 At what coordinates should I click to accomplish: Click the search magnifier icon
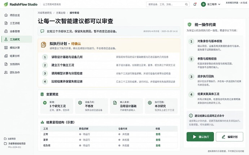click(x=186, y=4)
